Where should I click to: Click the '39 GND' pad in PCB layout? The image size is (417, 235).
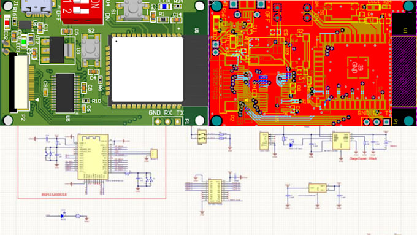point(358,67)
